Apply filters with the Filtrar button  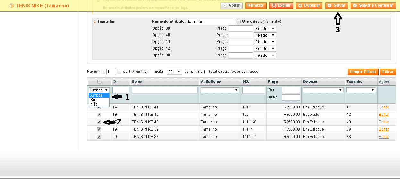point(388,72)
